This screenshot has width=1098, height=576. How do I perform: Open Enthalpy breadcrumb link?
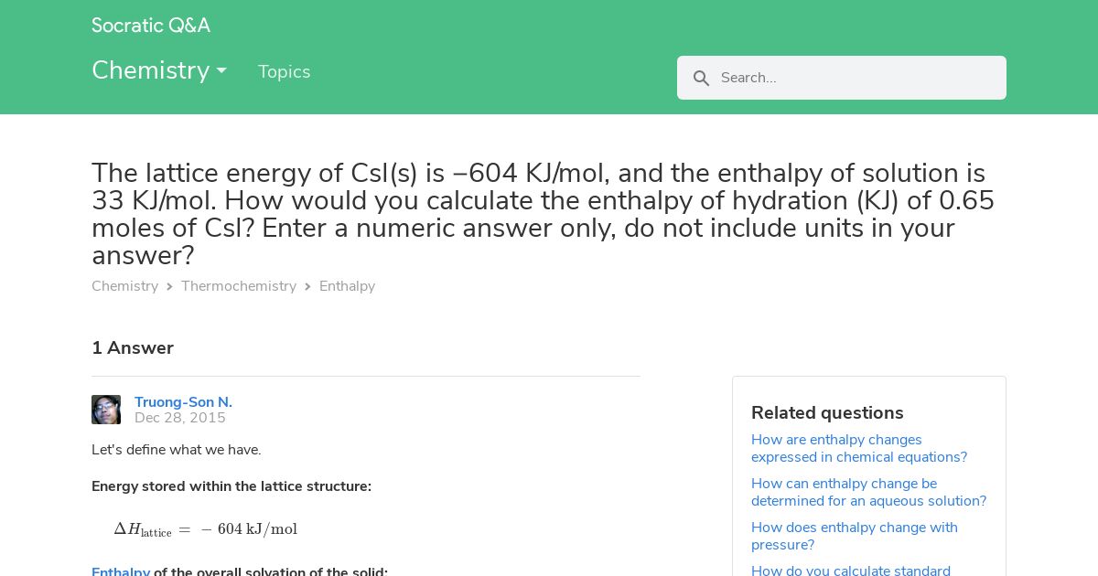(x=347, y=286)
